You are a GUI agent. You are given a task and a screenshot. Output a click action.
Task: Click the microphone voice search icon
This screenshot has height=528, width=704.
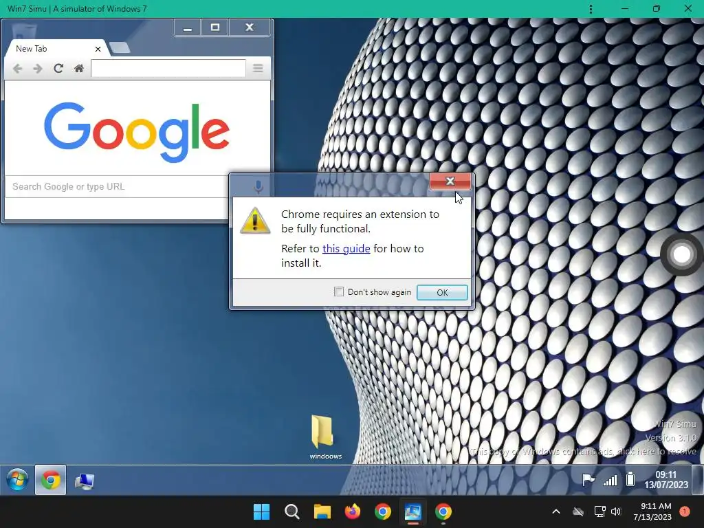(258, 186)
